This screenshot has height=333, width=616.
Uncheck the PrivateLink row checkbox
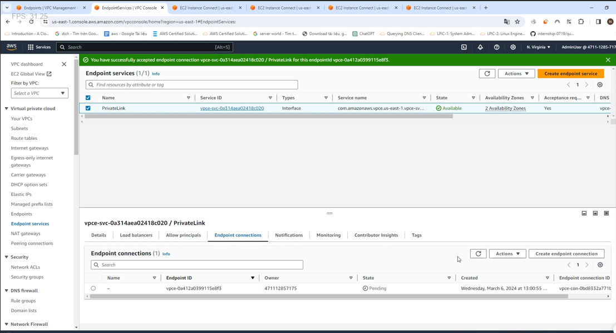(88, 108)
